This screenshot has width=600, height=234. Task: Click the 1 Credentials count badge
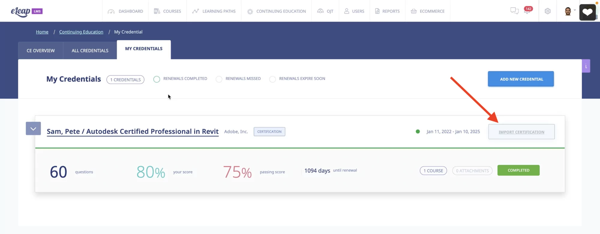125,79
